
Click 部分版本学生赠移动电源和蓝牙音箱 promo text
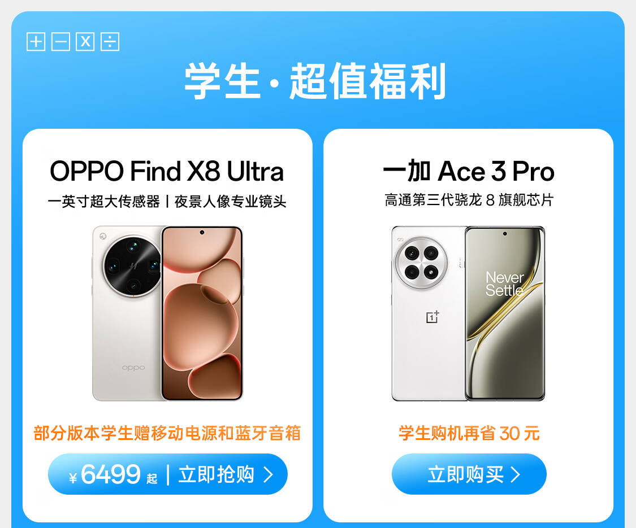(x=167, y=433)
